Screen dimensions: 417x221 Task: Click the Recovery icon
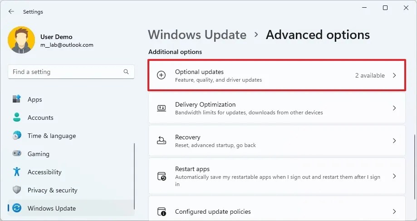tap(162, 140)
